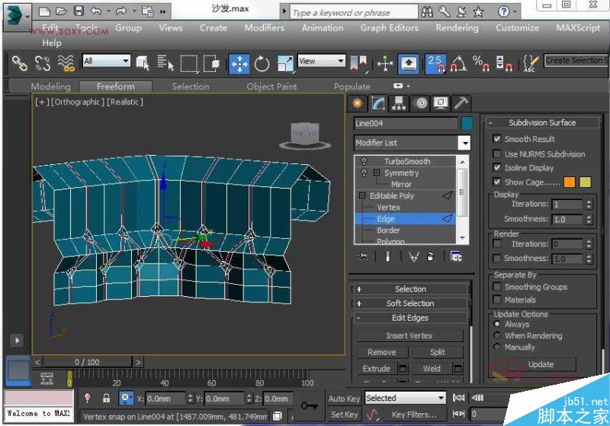Enable Use NURMS Subdivision checkbox
The image size is (610, 426).
point(497,153)
